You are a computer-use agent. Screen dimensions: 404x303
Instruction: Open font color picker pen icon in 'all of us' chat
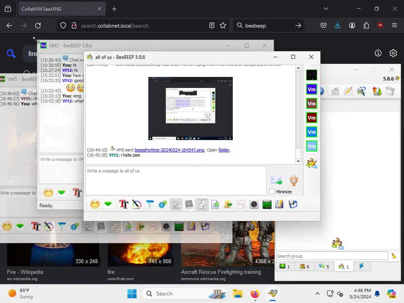pos(137,204)
